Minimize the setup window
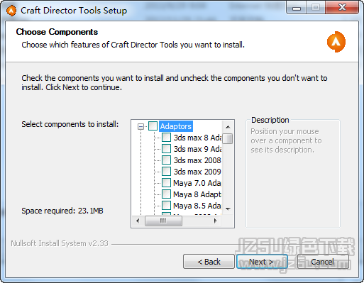 (x=297, y=9)
